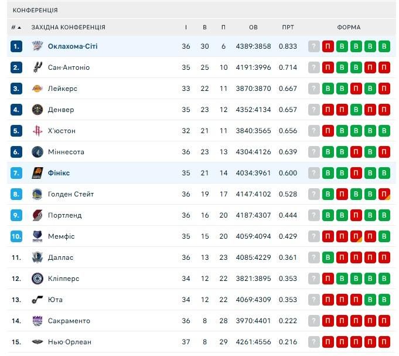Open the Оклахома-Сіті team link

click(x=73, y=46)
